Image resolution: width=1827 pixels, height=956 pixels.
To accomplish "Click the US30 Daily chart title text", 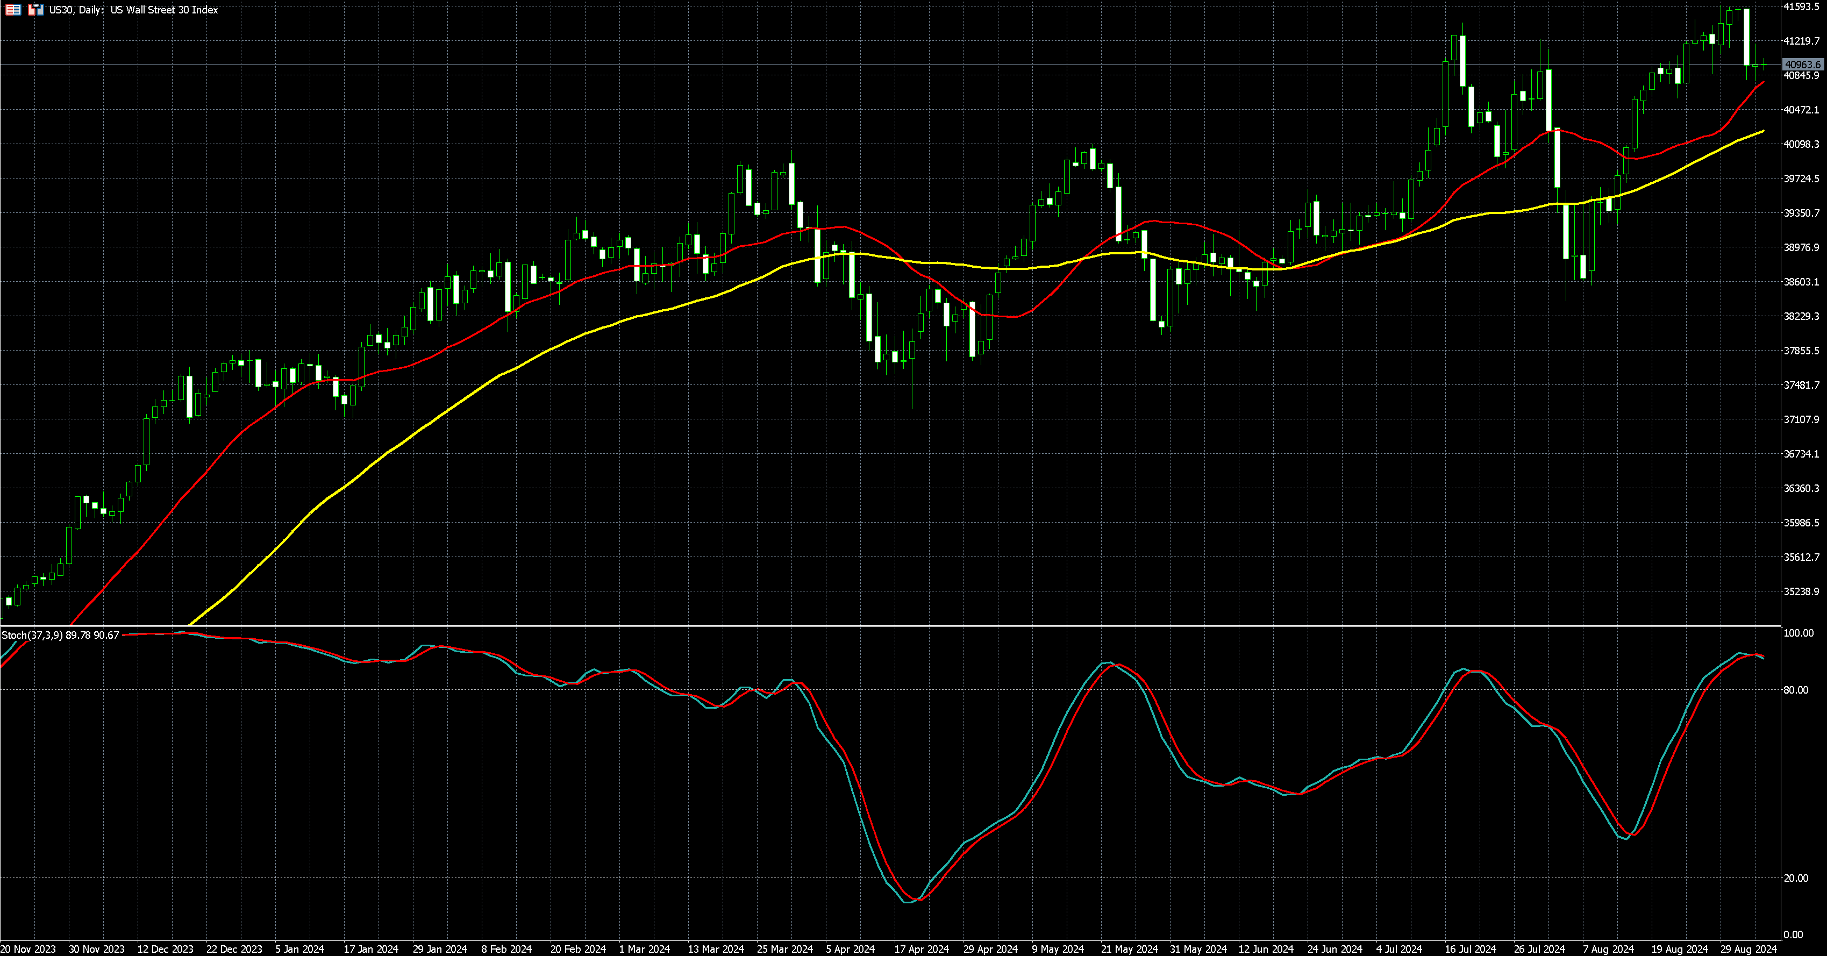I will [133, 10].
